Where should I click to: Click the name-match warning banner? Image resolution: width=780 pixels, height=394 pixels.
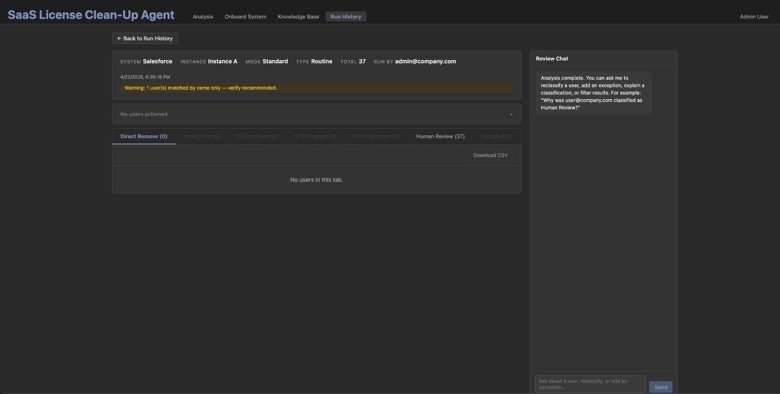317,88
